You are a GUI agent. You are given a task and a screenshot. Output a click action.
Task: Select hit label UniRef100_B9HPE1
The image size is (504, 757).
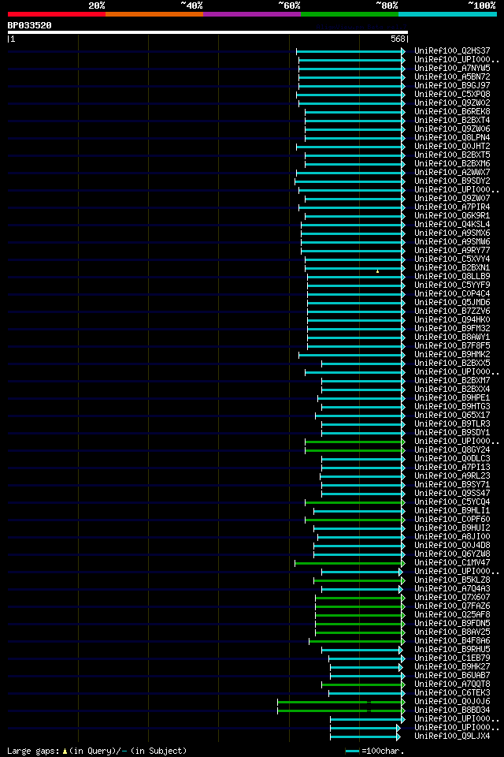[x=452, y=398]
